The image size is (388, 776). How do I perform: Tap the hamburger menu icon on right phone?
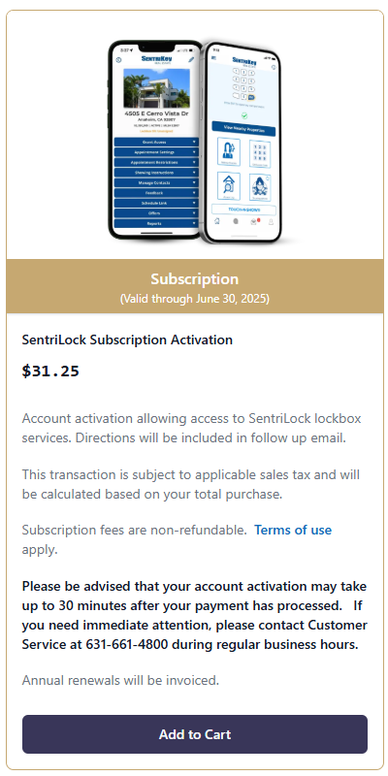pyautogui.click(x=213, y=58)
